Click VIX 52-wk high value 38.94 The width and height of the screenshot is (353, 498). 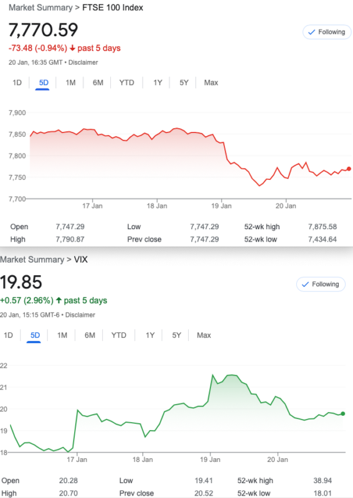click(x=322, y=481)
